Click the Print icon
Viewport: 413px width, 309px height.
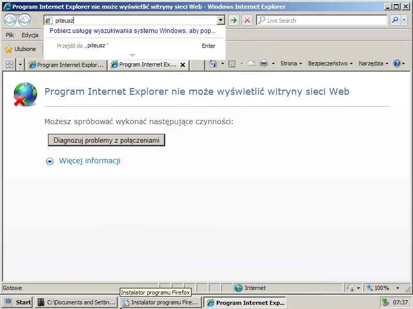[x=264, y=63]
